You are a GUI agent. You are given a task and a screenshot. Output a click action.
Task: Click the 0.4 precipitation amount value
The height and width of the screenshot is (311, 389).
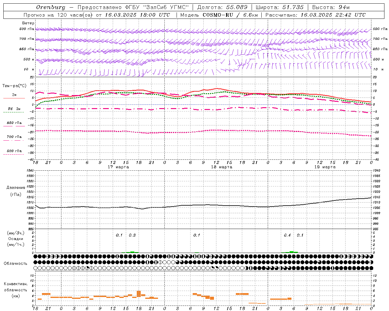pyautogui.click(x=287, y=235)
